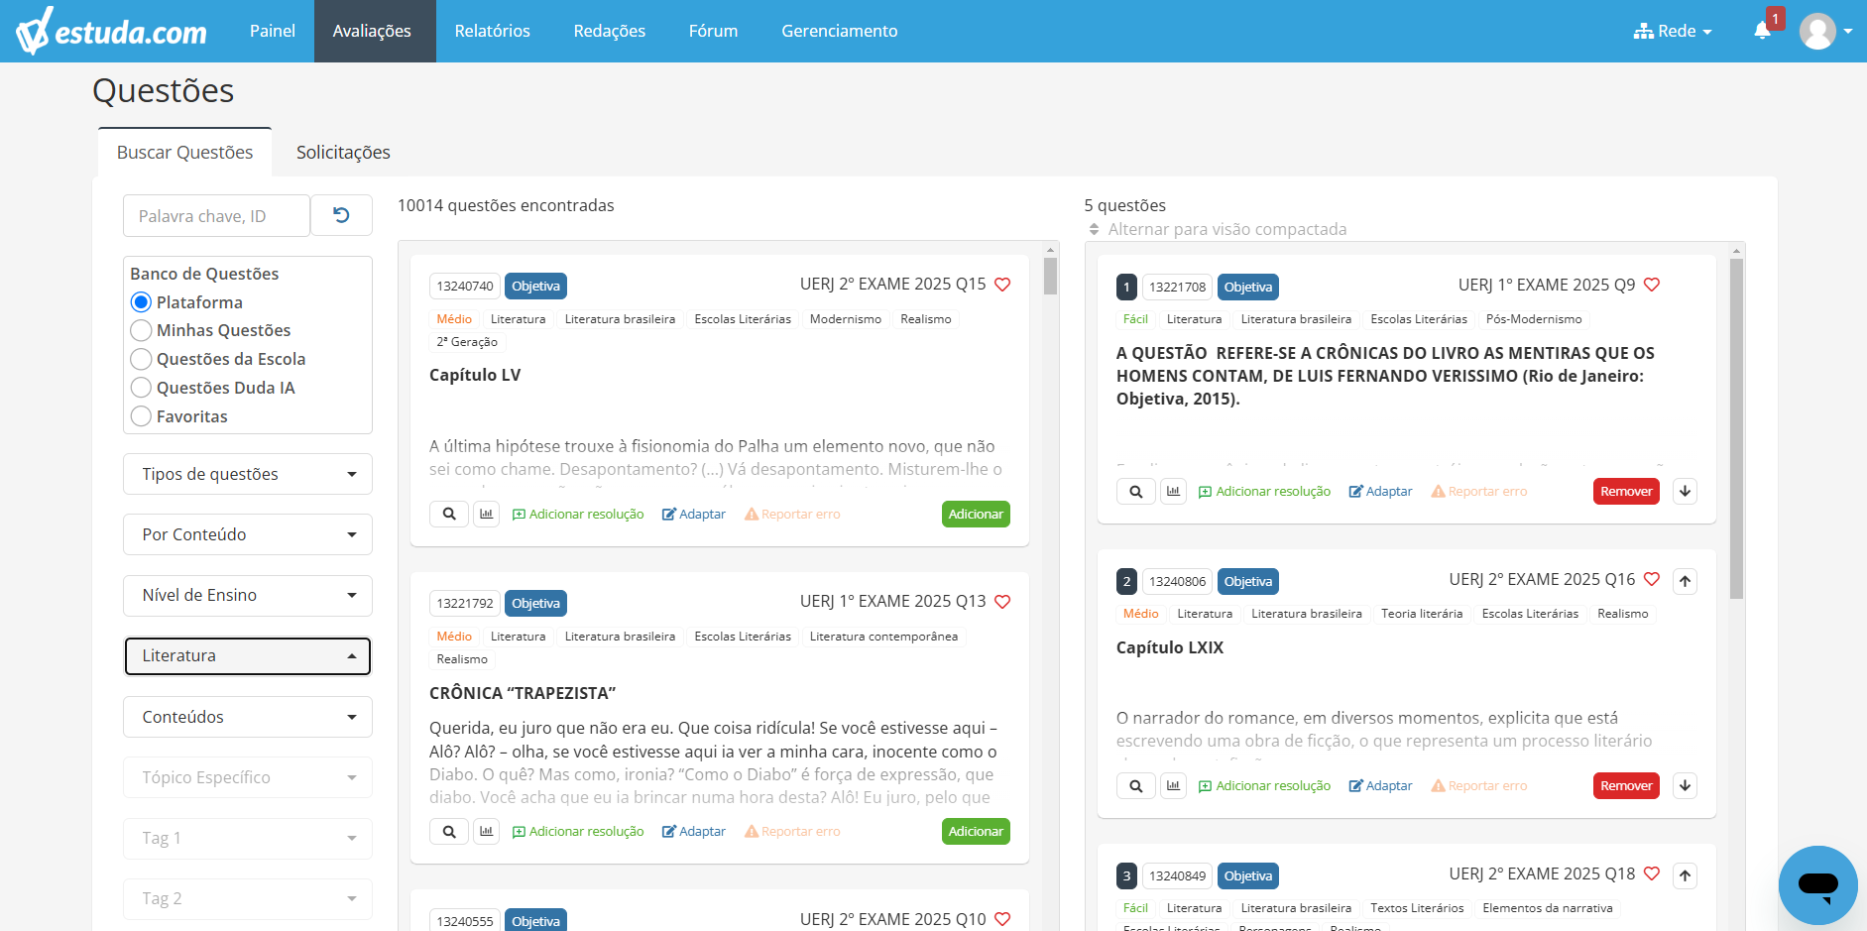Click Adaptar for selected question Capítulo LXIX
The height and width of the screenshot is (931, 1867).
[x=1381, y=785]
